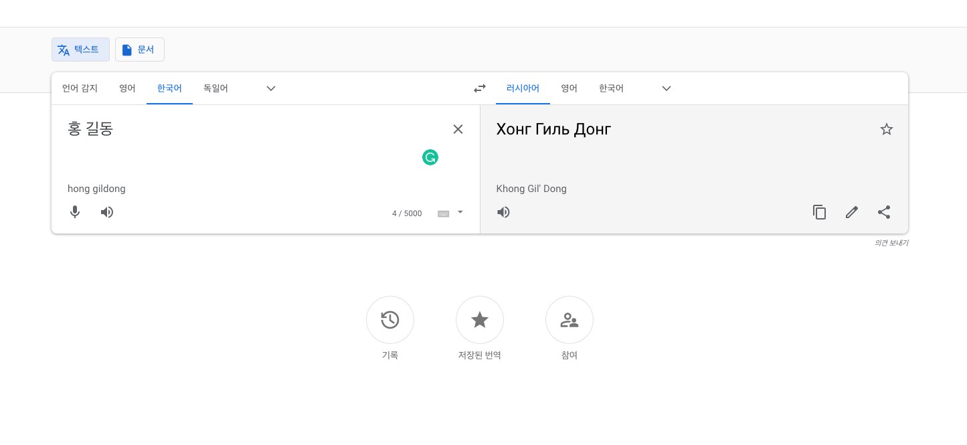Swap the source and target languages
Image resolution: width=967 pixels, height=445 pixels.
(480, 88)
